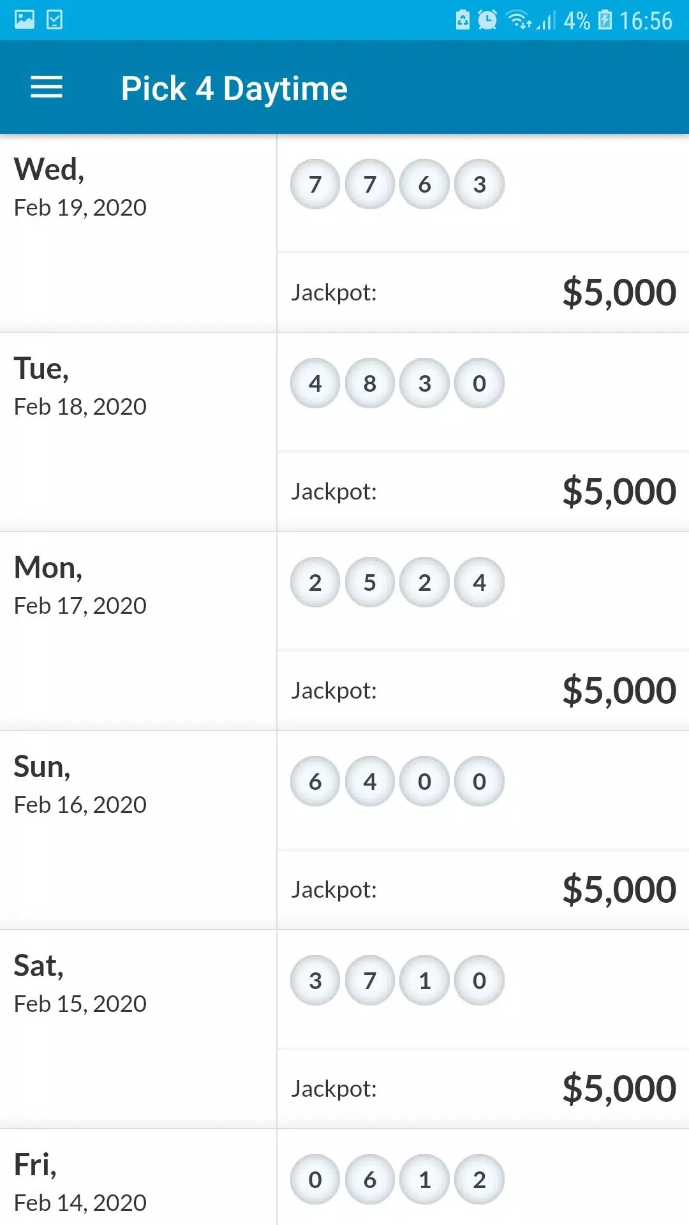Tap the Wi-Fi signal status icon
This screenshot has width=689, height=1225.
click(520, 20)
